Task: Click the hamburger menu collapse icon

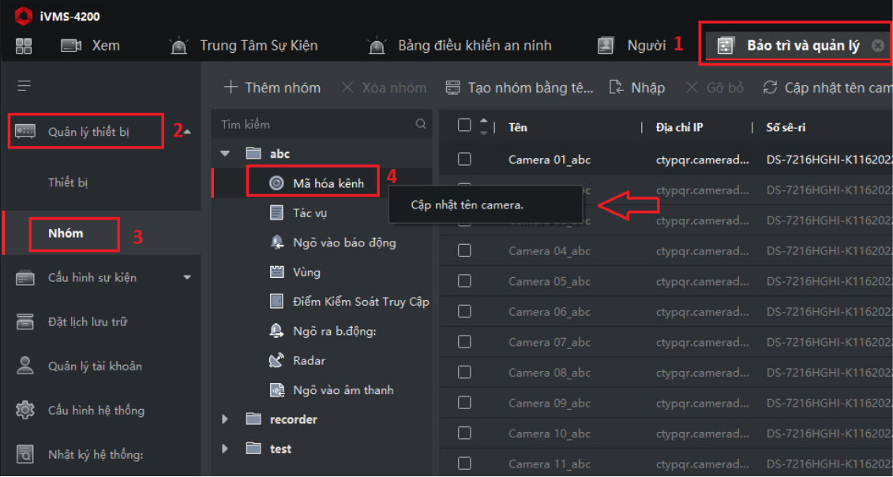Action: click(24, 85)
